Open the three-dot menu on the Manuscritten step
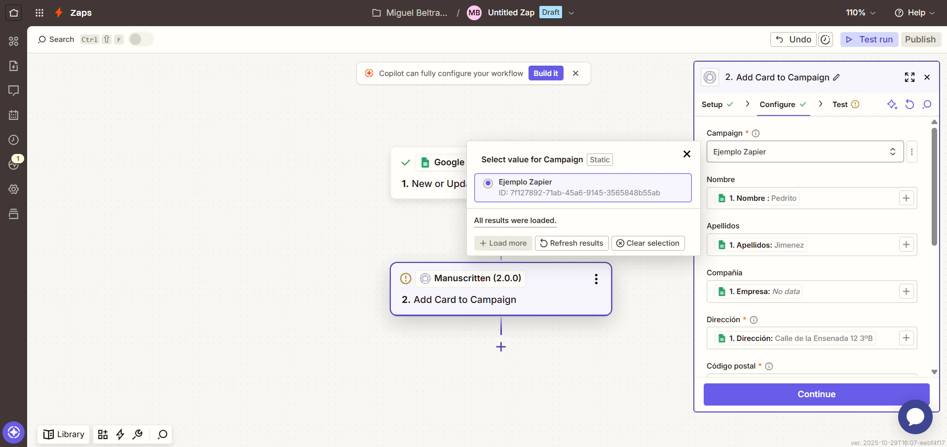 (x=596, y=279)
